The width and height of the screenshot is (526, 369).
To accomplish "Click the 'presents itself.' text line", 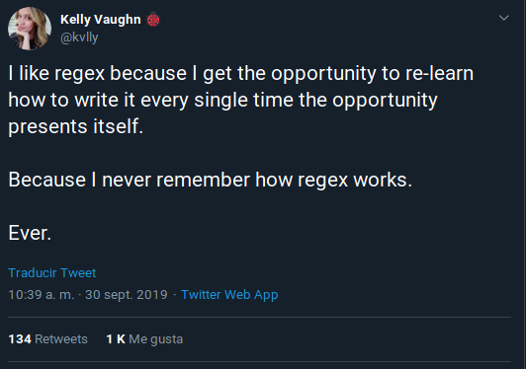I will pos(76,126).
